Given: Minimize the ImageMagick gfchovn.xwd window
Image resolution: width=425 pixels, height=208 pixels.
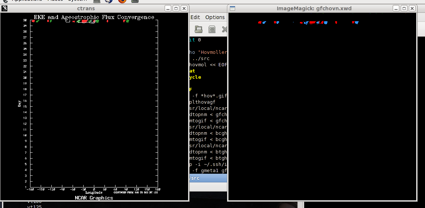Looking at the screenshot, I should [x=396, y=8].
